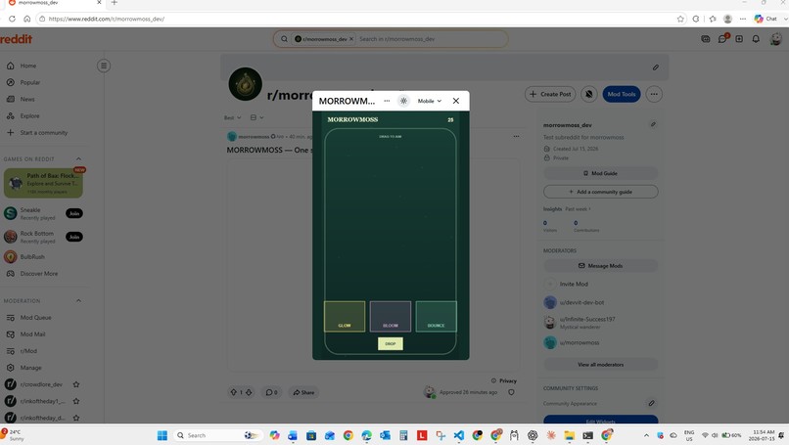Select the GLOW tile in the game

[x=345, y=316]
